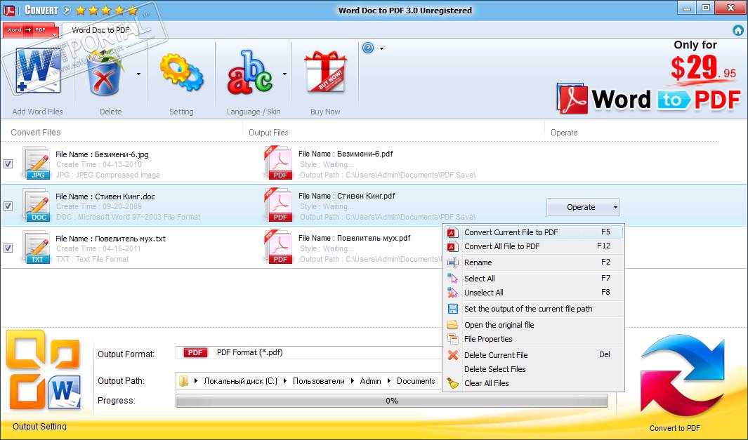Click the home icon at top right

point(738,30)
